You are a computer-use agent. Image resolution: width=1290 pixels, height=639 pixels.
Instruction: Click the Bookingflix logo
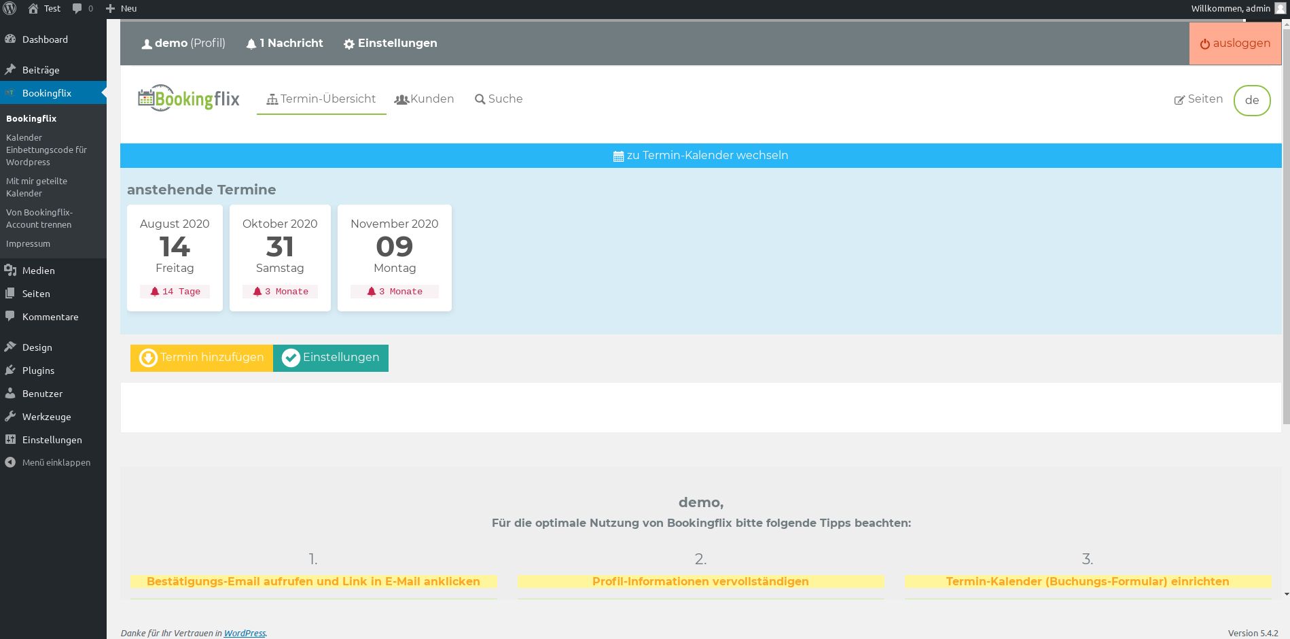(x=189, y=99)
